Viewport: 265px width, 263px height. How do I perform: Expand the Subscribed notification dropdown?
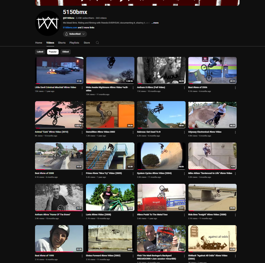click(x=75, y=34)
